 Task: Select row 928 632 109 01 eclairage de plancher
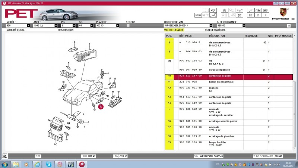229,138
